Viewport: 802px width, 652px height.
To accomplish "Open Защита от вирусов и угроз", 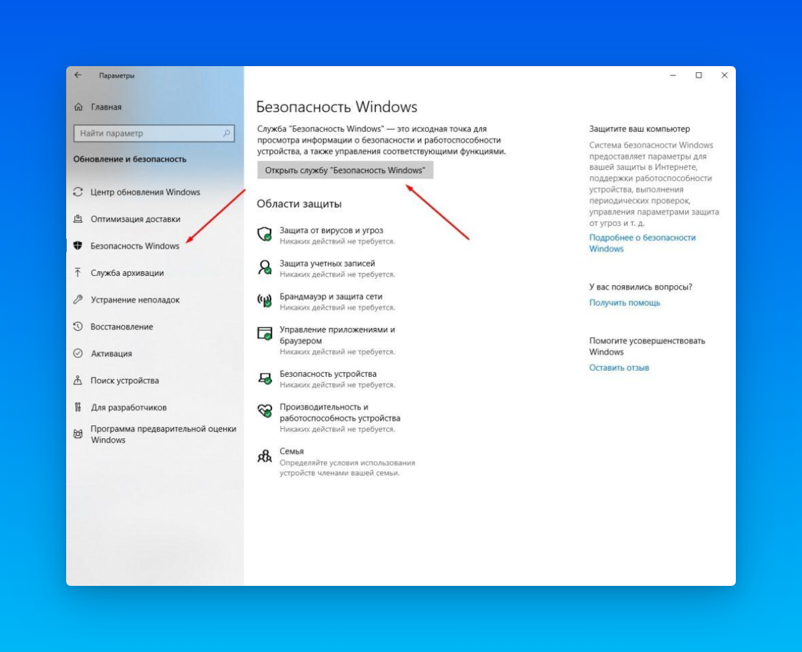I will [x=331, y=230].
